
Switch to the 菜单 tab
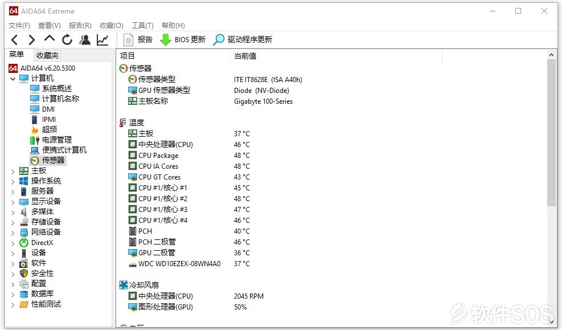click(17, 55)
